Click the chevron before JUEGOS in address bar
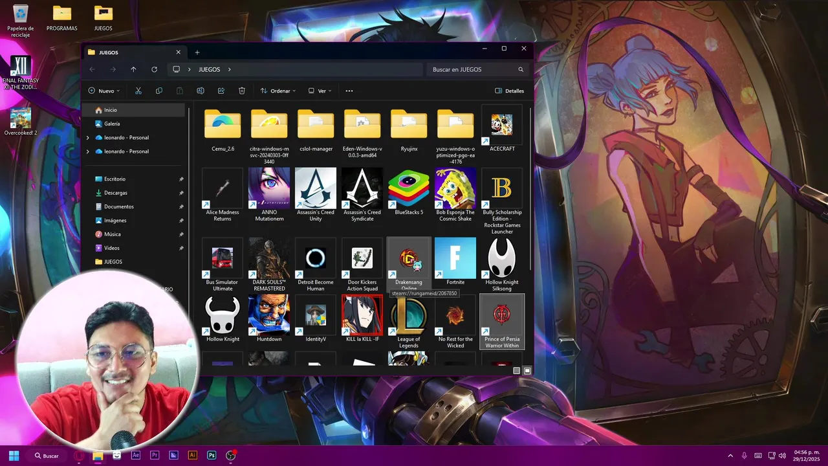 coord(189,69)
